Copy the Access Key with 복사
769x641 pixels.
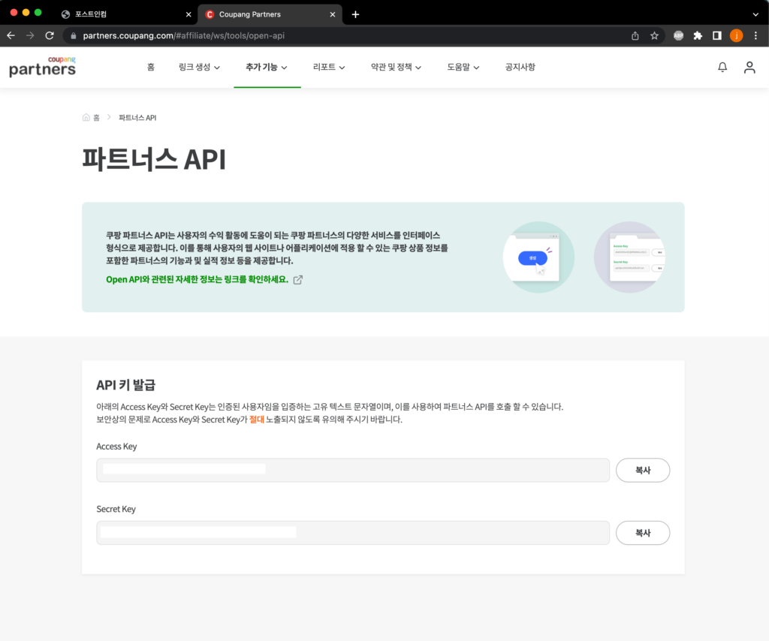tap(643, 470)
